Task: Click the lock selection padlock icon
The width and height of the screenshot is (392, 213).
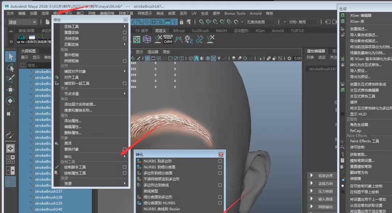Action: 181,22
